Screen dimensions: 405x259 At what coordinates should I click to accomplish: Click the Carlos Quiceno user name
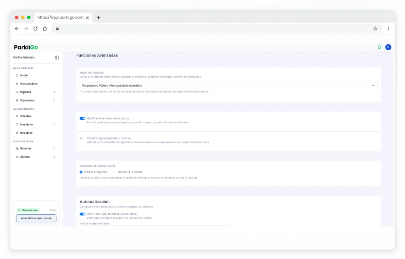point(24,57)
